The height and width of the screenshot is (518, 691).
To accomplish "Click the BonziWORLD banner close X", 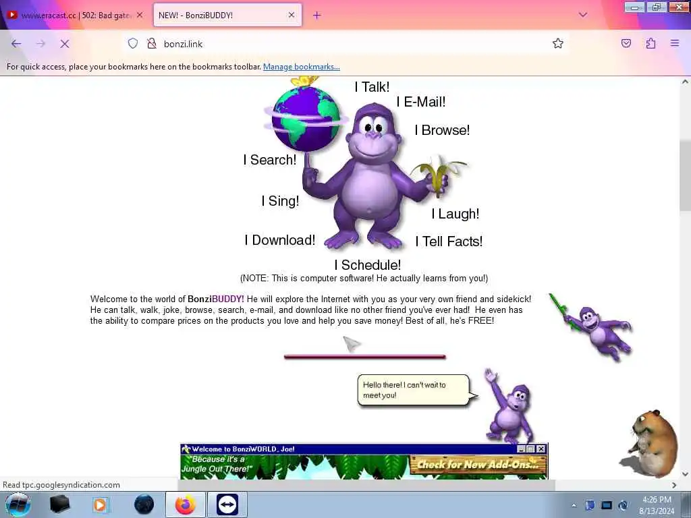I will tap(541, 449).
